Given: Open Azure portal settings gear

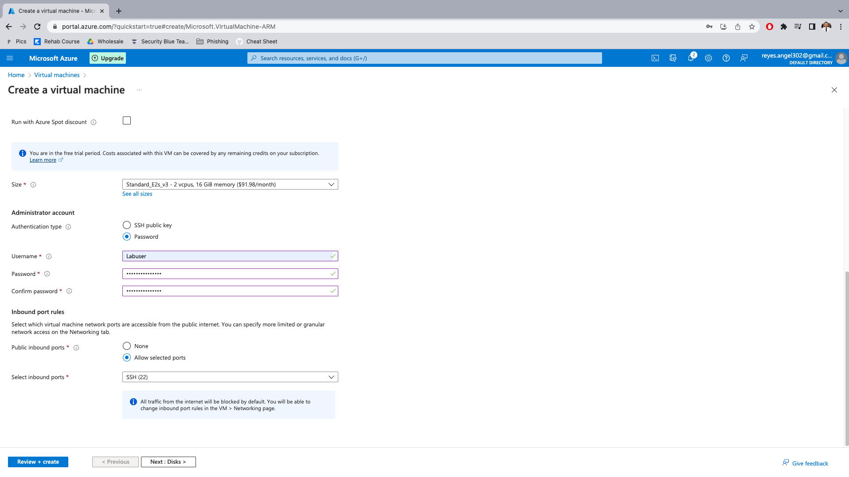Looking at the screenshot, I should 708,58.
